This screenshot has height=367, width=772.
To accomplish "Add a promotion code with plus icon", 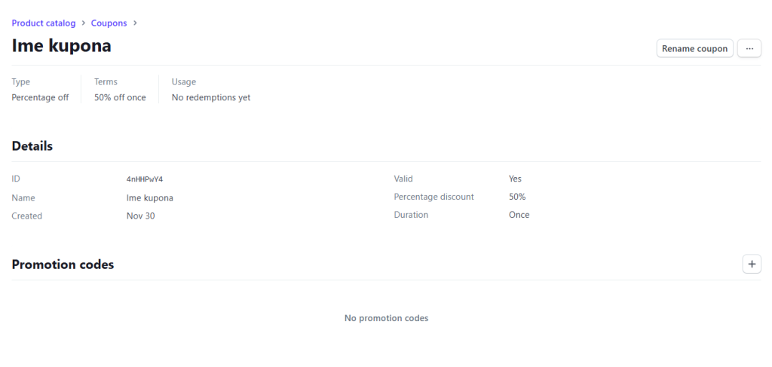I will point(752,264).
